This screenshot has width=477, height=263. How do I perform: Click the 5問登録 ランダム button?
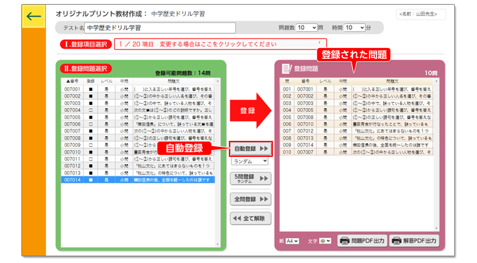coord(251,178)
